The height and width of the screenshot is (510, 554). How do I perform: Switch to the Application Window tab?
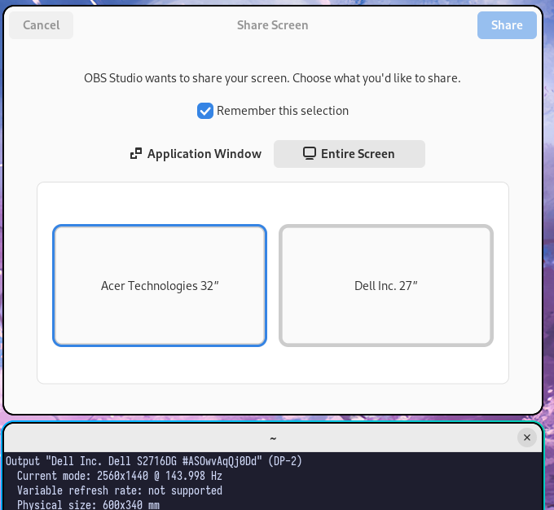pyautogui.click(x=196, y=154)
